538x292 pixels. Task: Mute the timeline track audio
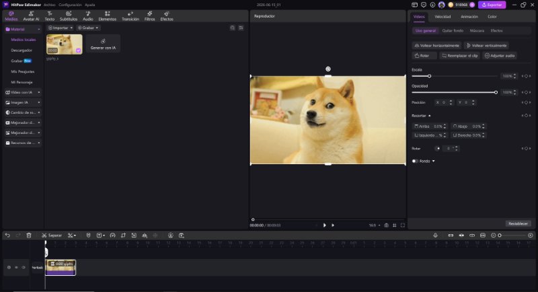pyautogui.click(x=16, y=267)
